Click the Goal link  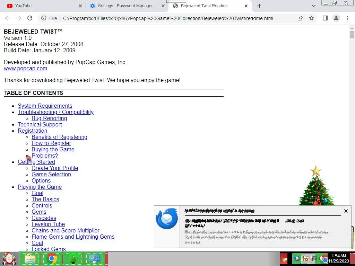[37, 193]
